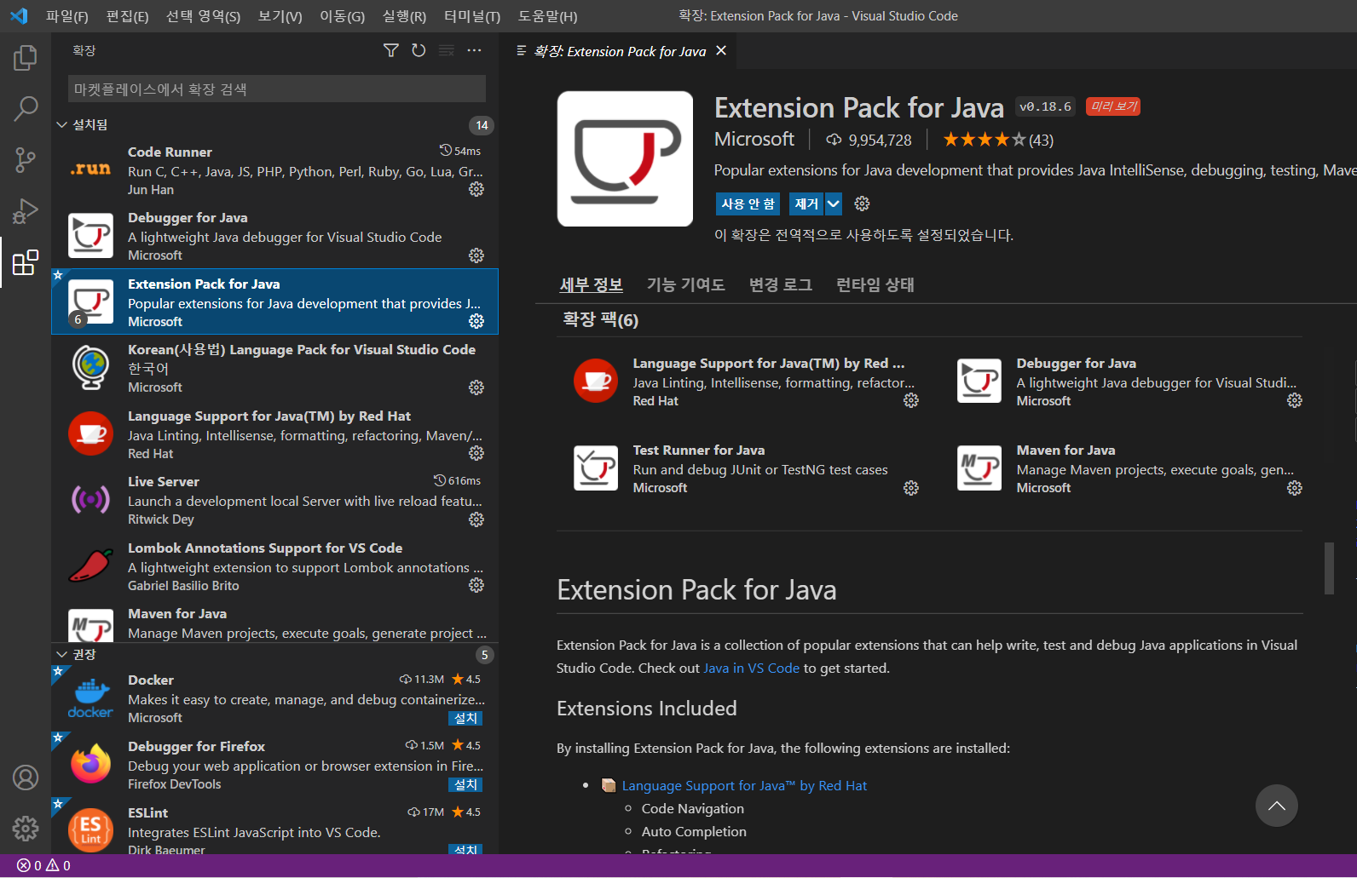Open Extension Pack for Java gear in sidebar list
Image resolution: width=1357 pixels, height=878 pixels.
point(476,321)
